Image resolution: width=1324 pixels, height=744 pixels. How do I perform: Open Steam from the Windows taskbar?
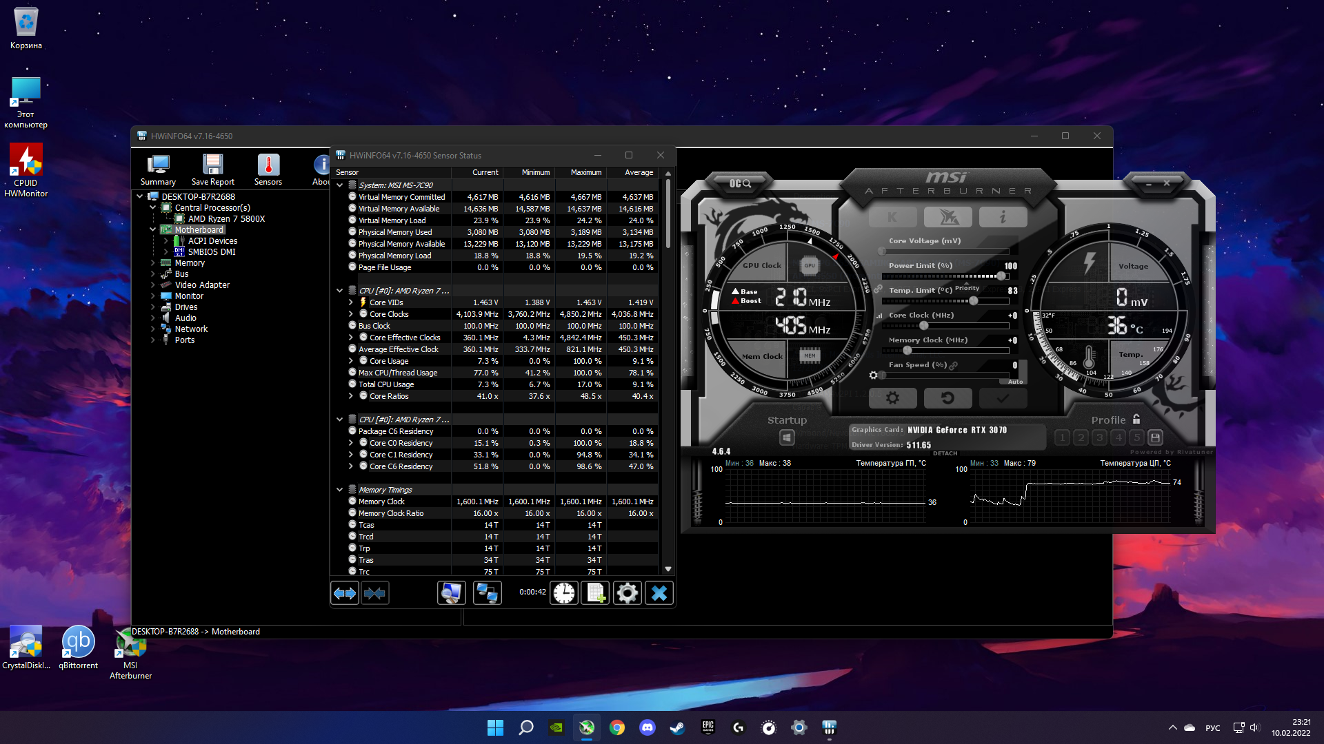point(677,727)
